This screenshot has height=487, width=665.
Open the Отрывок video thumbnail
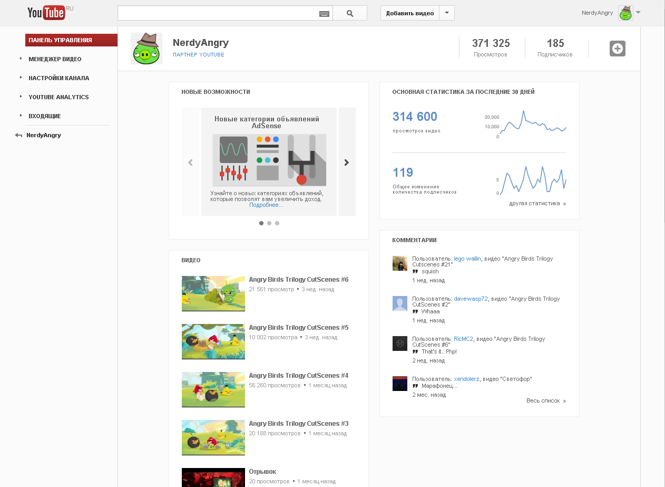pyautogui.click(x=213, y=478)
